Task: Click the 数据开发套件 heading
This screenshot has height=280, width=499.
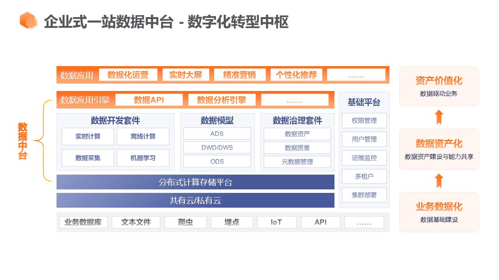Action: (x=115, y=121)
